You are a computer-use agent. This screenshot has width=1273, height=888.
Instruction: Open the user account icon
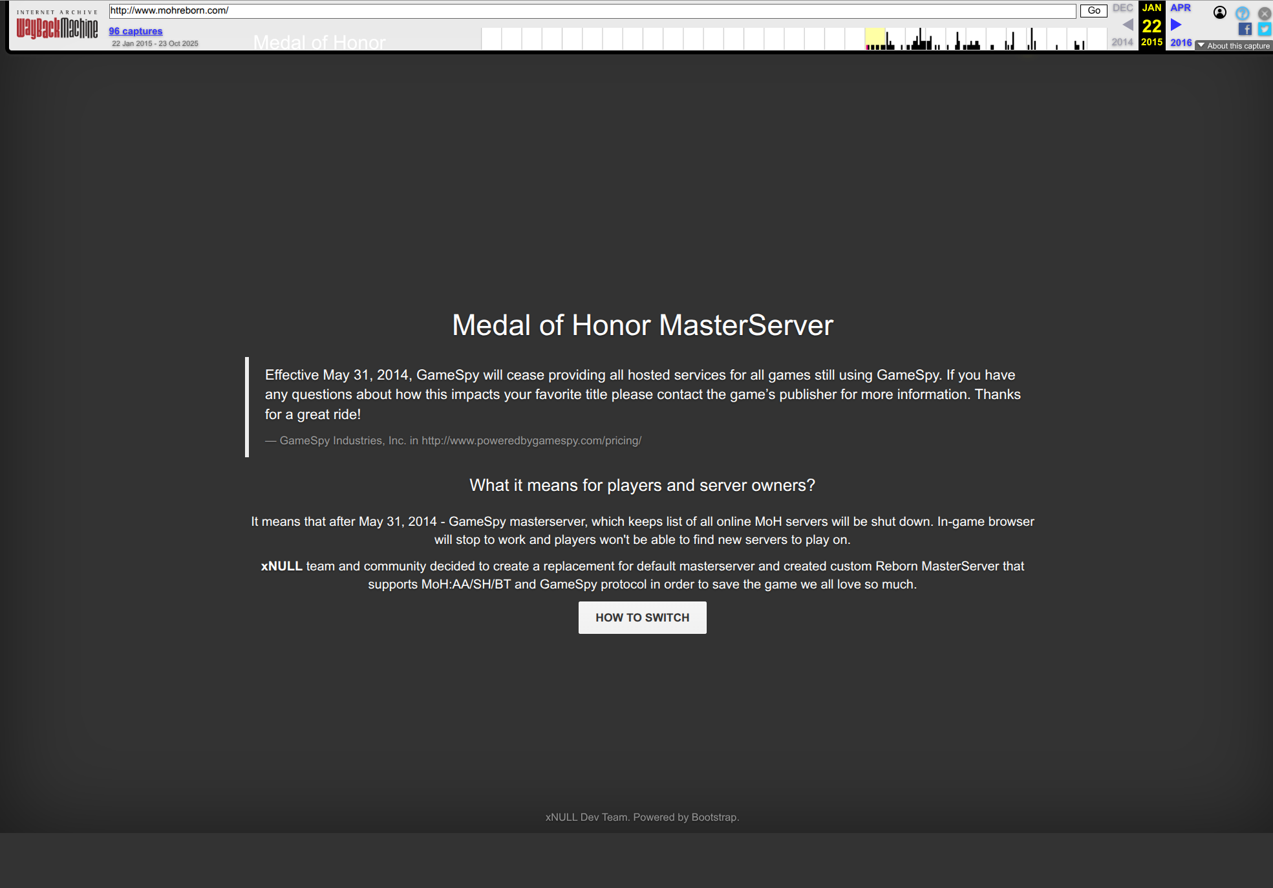coord(1219,12)
